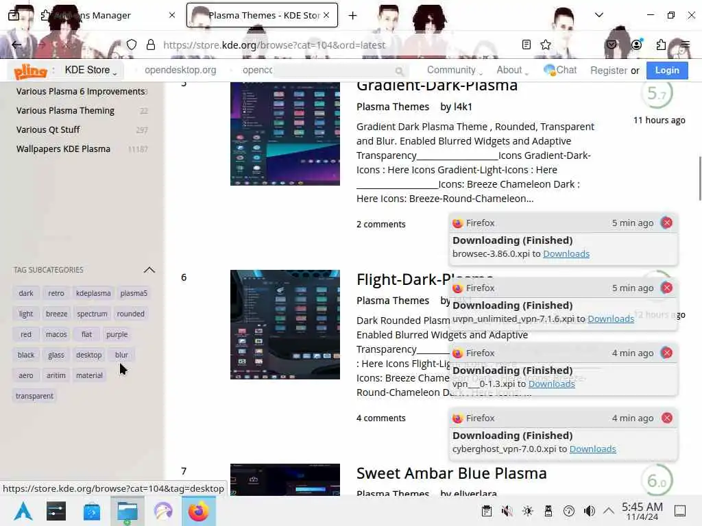Viewport: 702px width, 526px height.
Task: Open Firefox account icon
Action: 637,45
